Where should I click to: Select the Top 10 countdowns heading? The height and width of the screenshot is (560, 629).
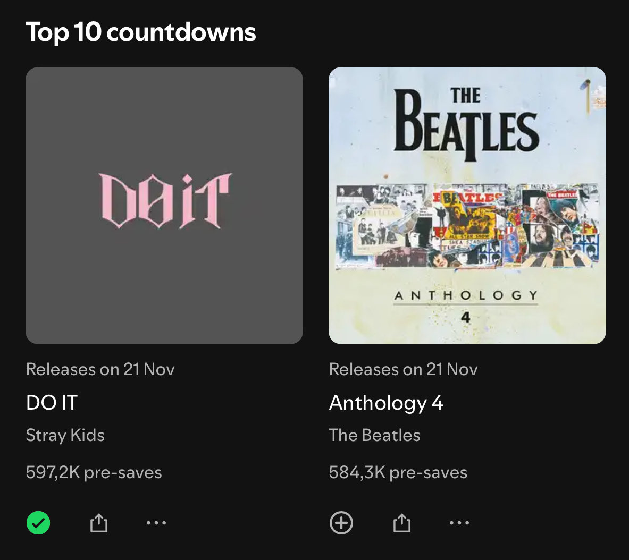[141, 32]
